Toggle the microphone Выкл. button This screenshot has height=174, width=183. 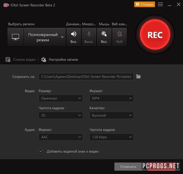(89, 37)
